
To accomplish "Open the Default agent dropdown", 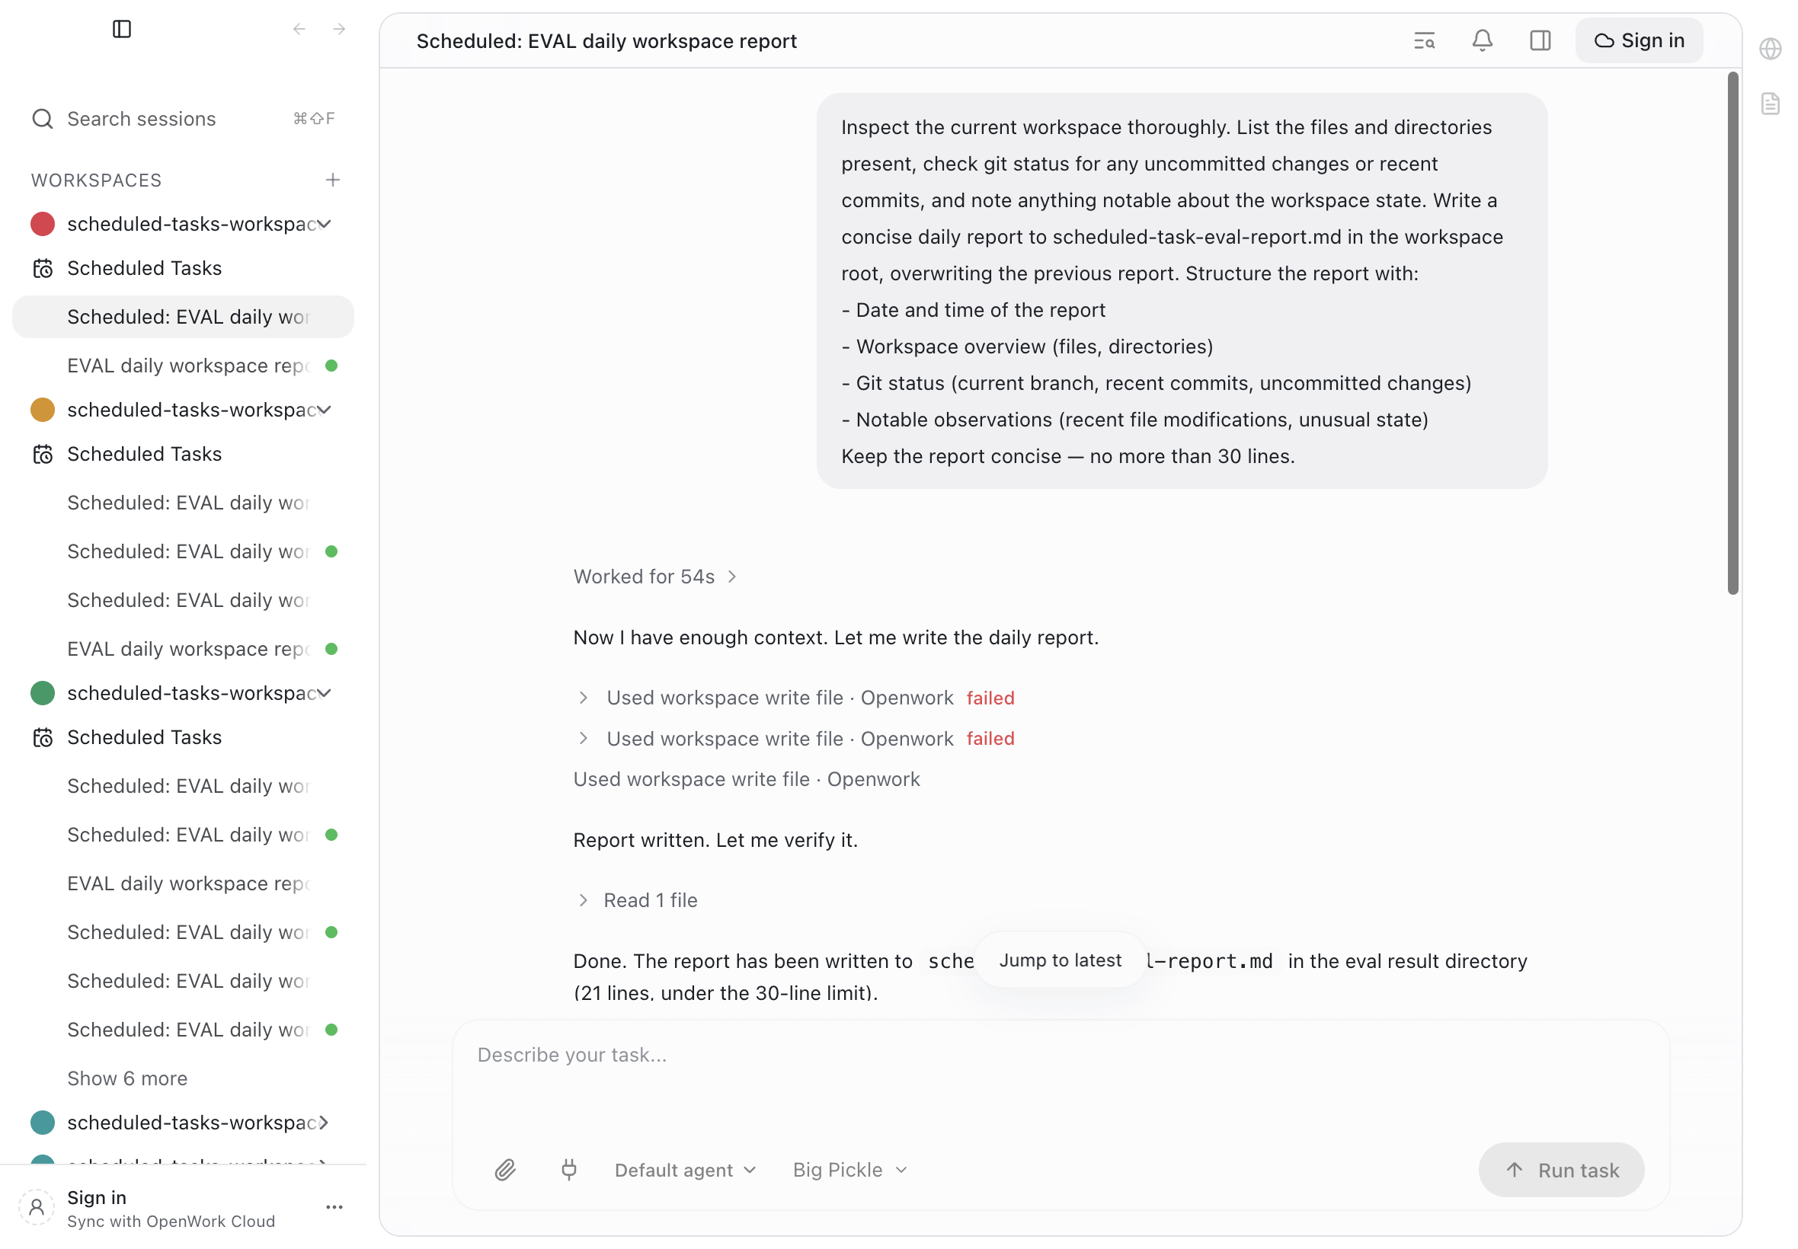I will click(685, 1169).
